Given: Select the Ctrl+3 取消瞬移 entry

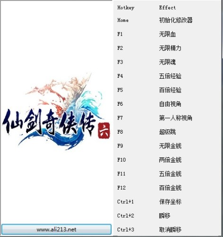Looking at the screenshot, I should click(167, 229).
